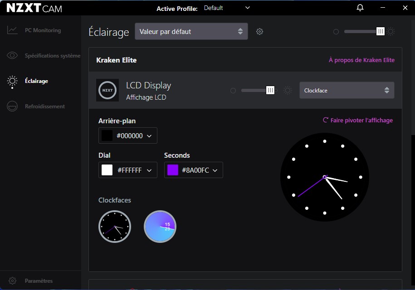This screenshot has height=290, width=415.
Task: Go to the Refroidissement section
Action: (44, 106)
